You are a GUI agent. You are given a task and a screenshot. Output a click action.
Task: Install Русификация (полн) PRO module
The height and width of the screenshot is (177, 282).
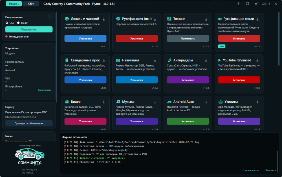coord(239,38)
